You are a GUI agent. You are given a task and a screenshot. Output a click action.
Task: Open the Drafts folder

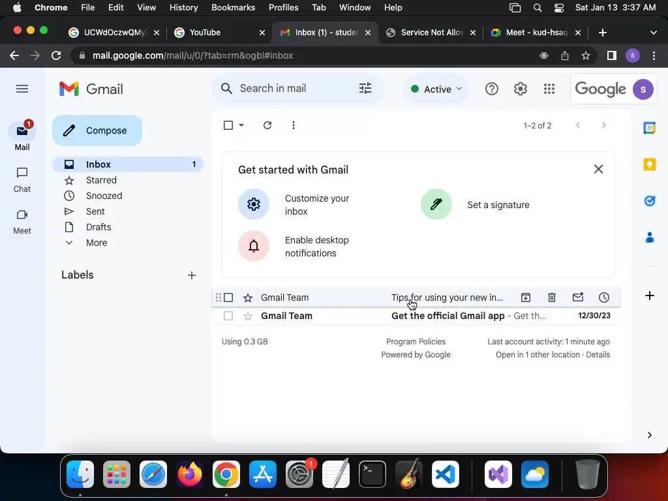[99, 226]
